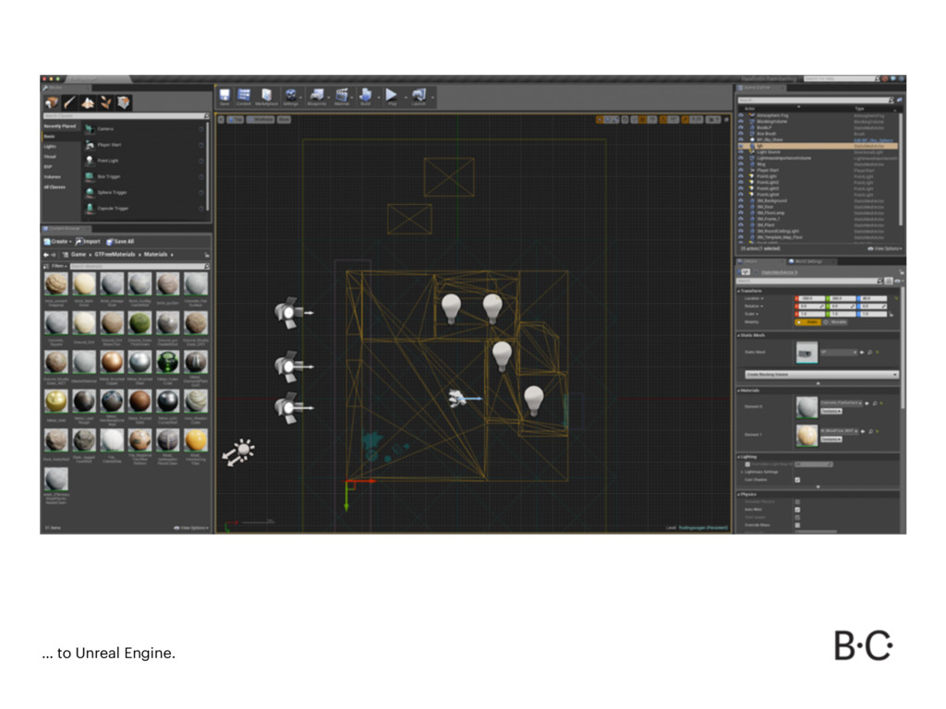Select the Sphere Trigger item in the place list
This screenshot has height=709, width=946.
pyautogui.click(x=143, y=192)
